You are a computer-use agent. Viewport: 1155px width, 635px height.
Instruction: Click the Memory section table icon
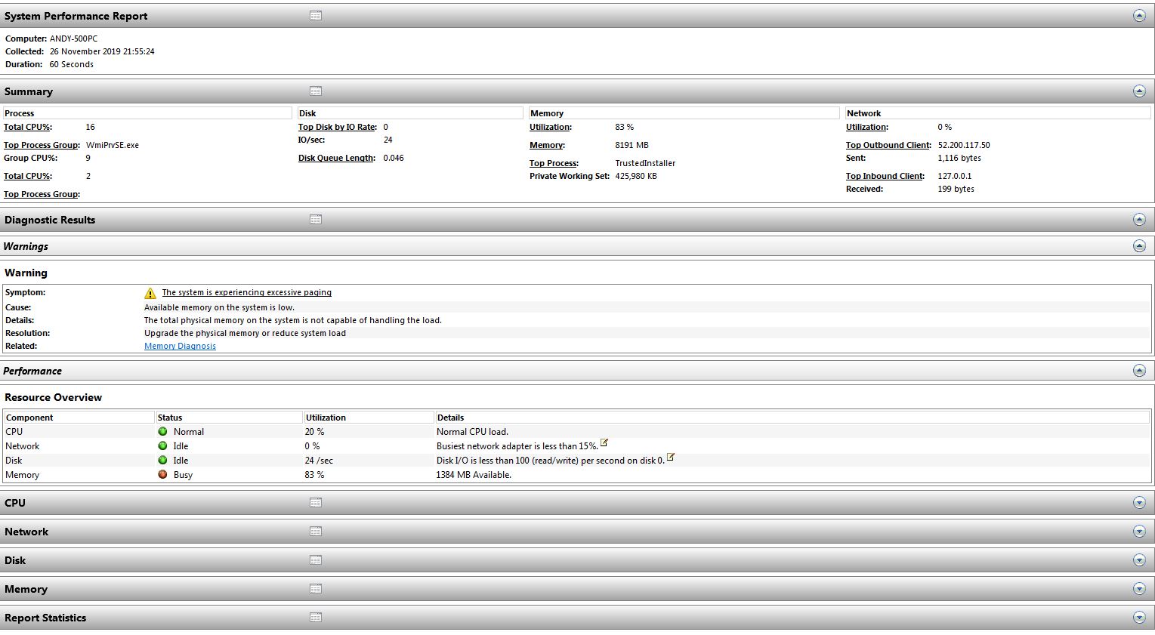[x=316, y=589]
